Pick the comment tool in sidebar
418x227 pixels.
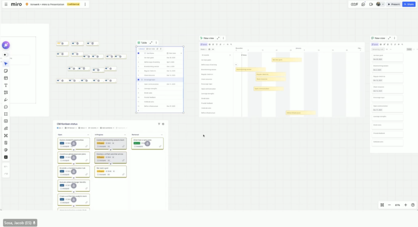click(6, 107)
